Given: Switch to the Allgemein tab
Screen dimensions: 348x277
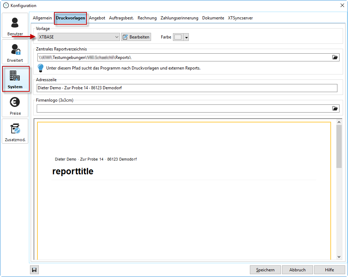Looking at the screenshot, I should tap(42, 18).
